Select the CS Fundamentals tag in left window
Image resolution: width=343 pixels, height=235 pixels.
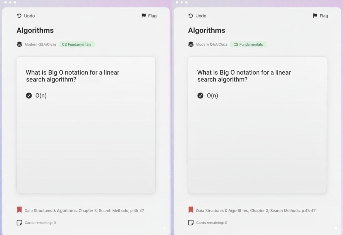point(77,44)
